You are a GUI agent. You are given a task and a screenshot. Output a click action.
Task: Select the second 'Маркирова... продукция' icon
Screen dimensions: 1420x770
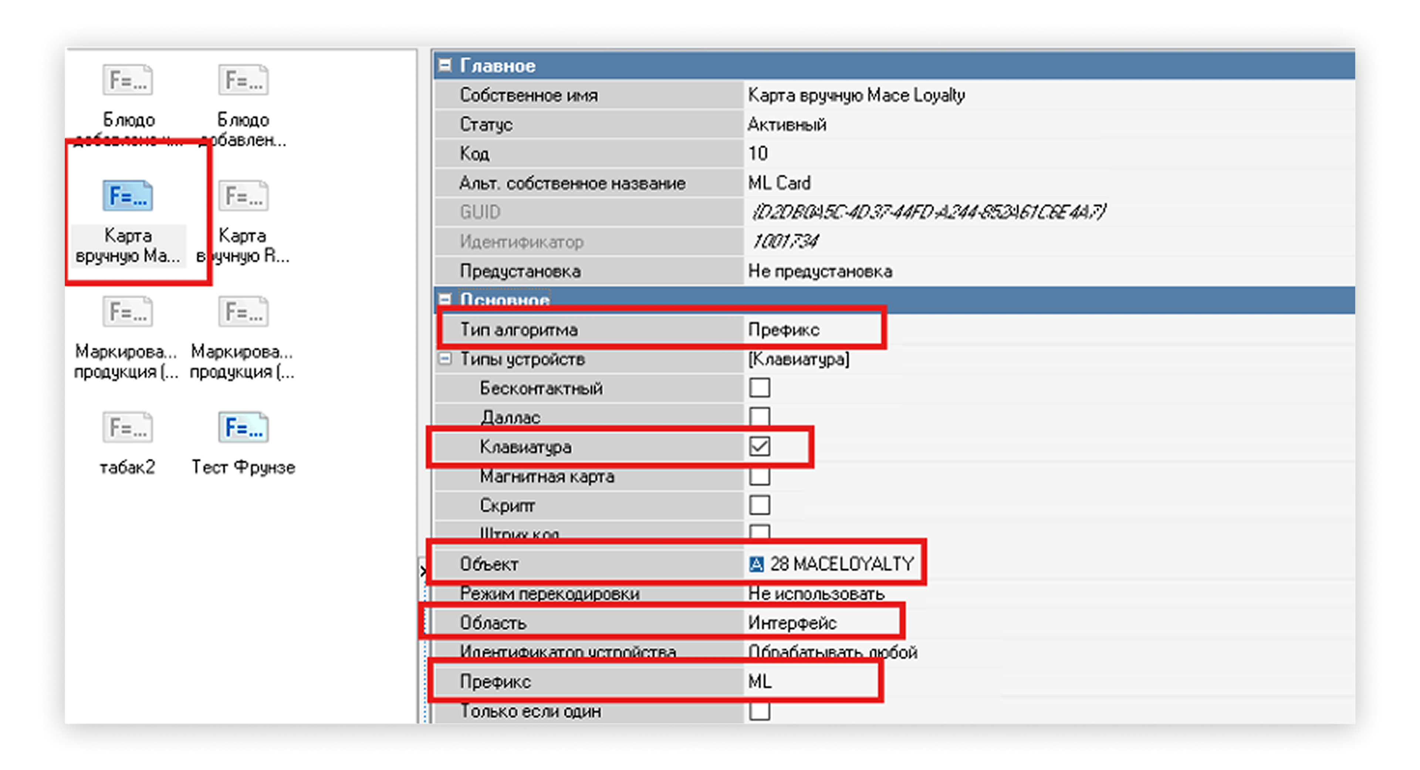pos(243,312)
